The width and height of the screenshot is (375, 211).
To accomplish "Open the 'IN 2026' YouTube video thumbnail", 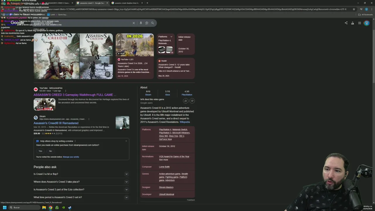I will click(135, 45).
